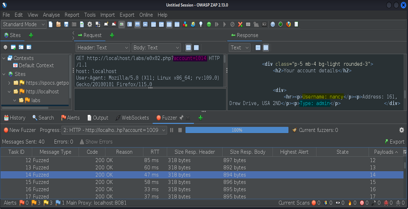Stop the fuzzer with the stop icon
This screenshot has height=209, width=408.
(x=180, y=130)
